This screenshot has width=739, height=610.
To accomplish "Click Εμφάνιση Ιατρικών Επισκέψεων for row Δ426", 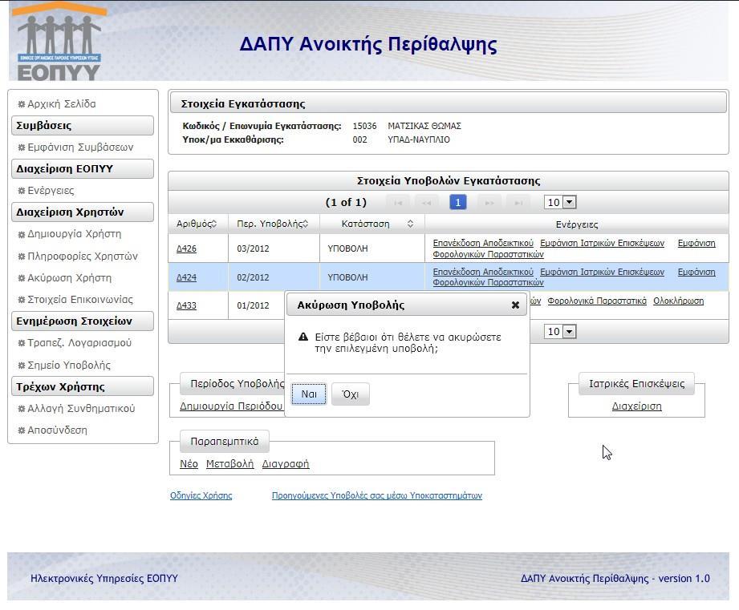I will 602,243.
